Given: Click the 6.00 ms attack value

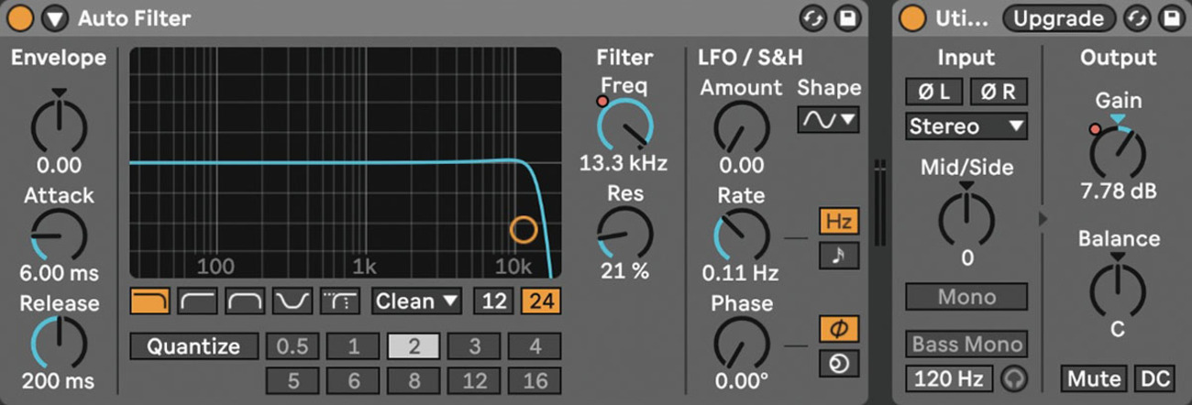Looking at the screenshot, I should 59,273.
